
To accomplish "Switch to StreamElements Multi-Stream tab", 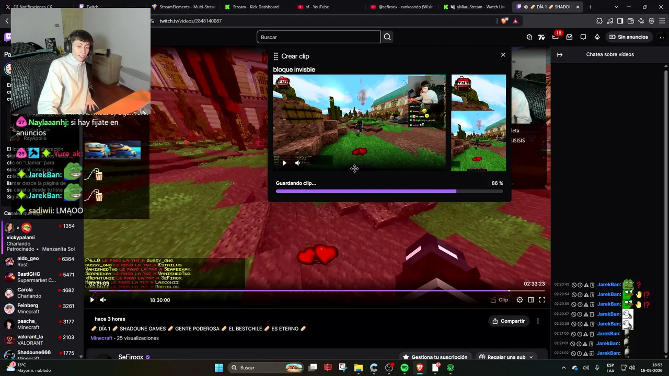I will pyautogui.click(x=184, y=7).
